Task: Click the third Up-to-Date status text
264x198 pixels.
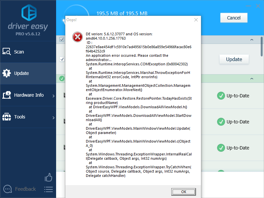Action: (238, 148)
